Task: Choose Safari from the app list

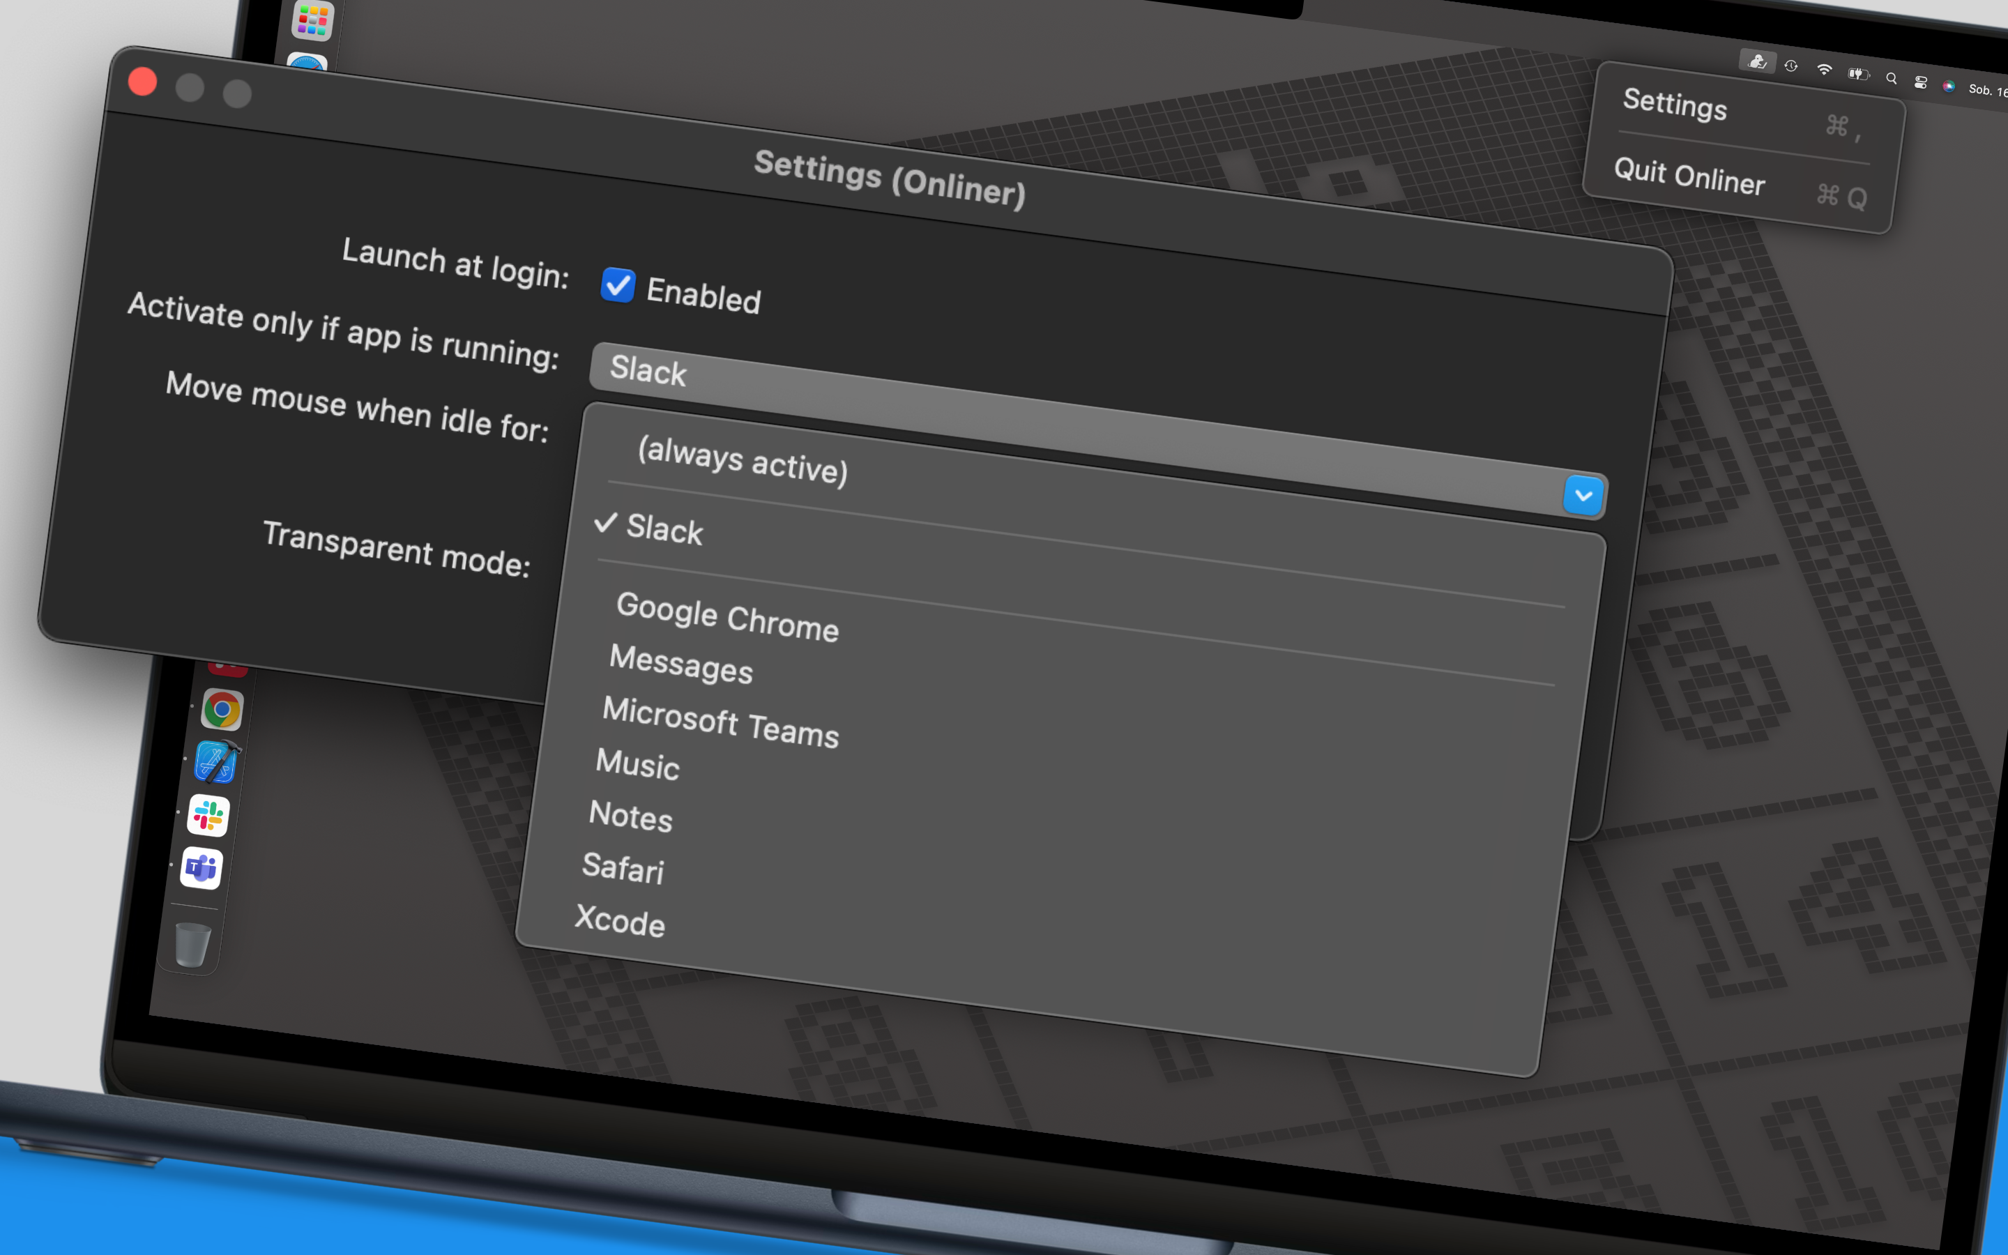Action: tap(623, 868)
